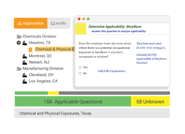Viewport: 185px width, 134px height.
Task: Click the Newark, NJ factory icon
Action: click(x=25, y=62)
